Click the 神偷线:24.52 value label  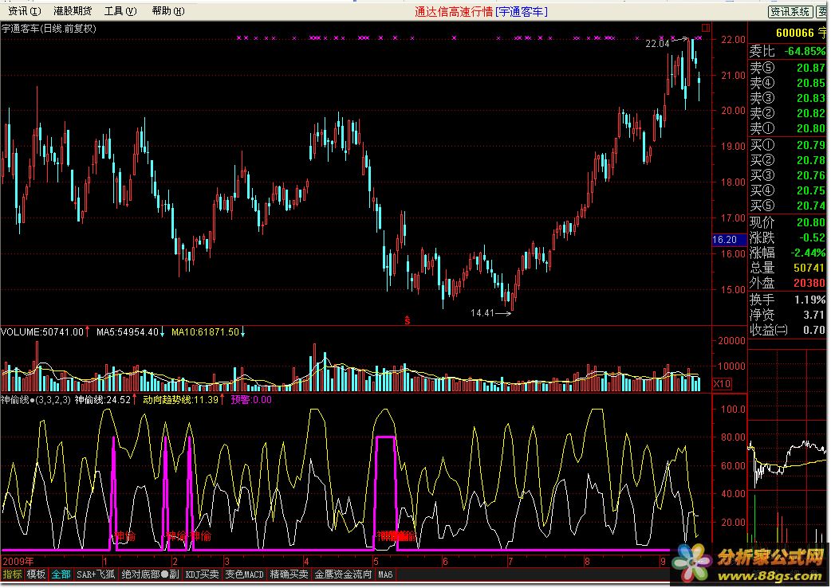pyautogui.click(x=103, y=400)
